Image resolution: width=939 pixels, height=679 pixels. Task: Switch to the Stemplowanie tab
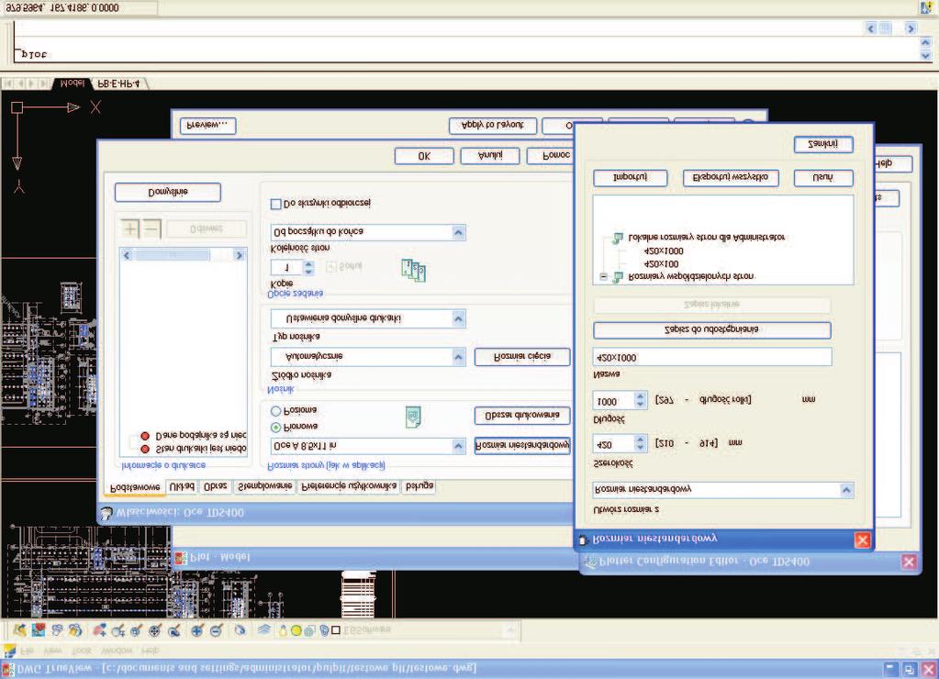[264, 486]
